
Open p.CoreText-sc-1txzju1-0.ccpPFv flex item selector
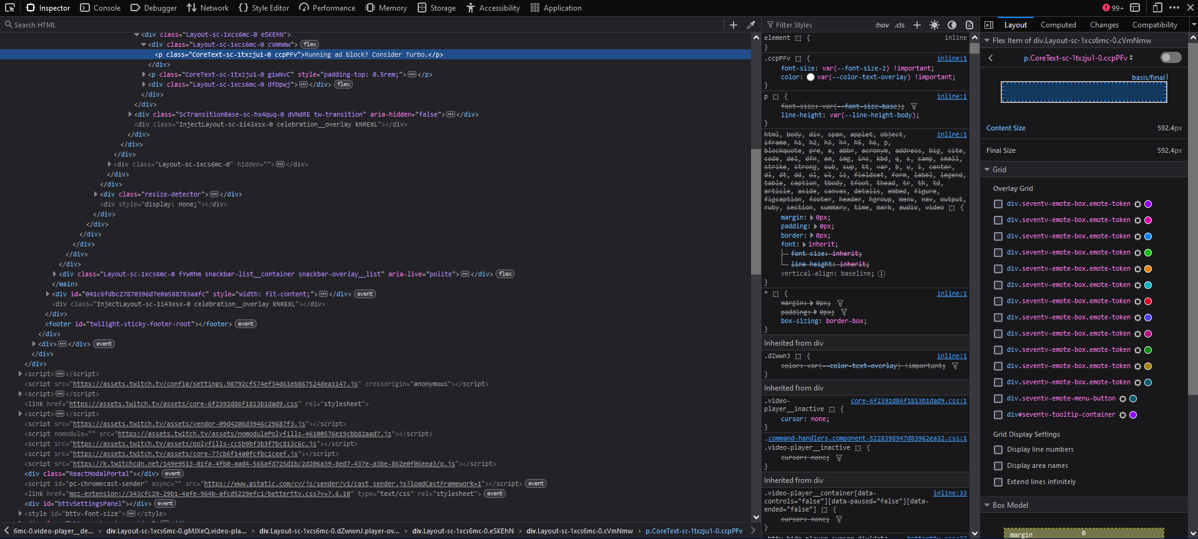[x=1078, y=58]
